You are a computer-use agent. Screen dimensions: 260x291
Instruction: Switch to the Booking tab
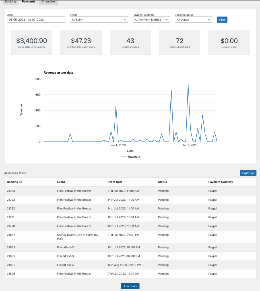[x=11, y=2]
